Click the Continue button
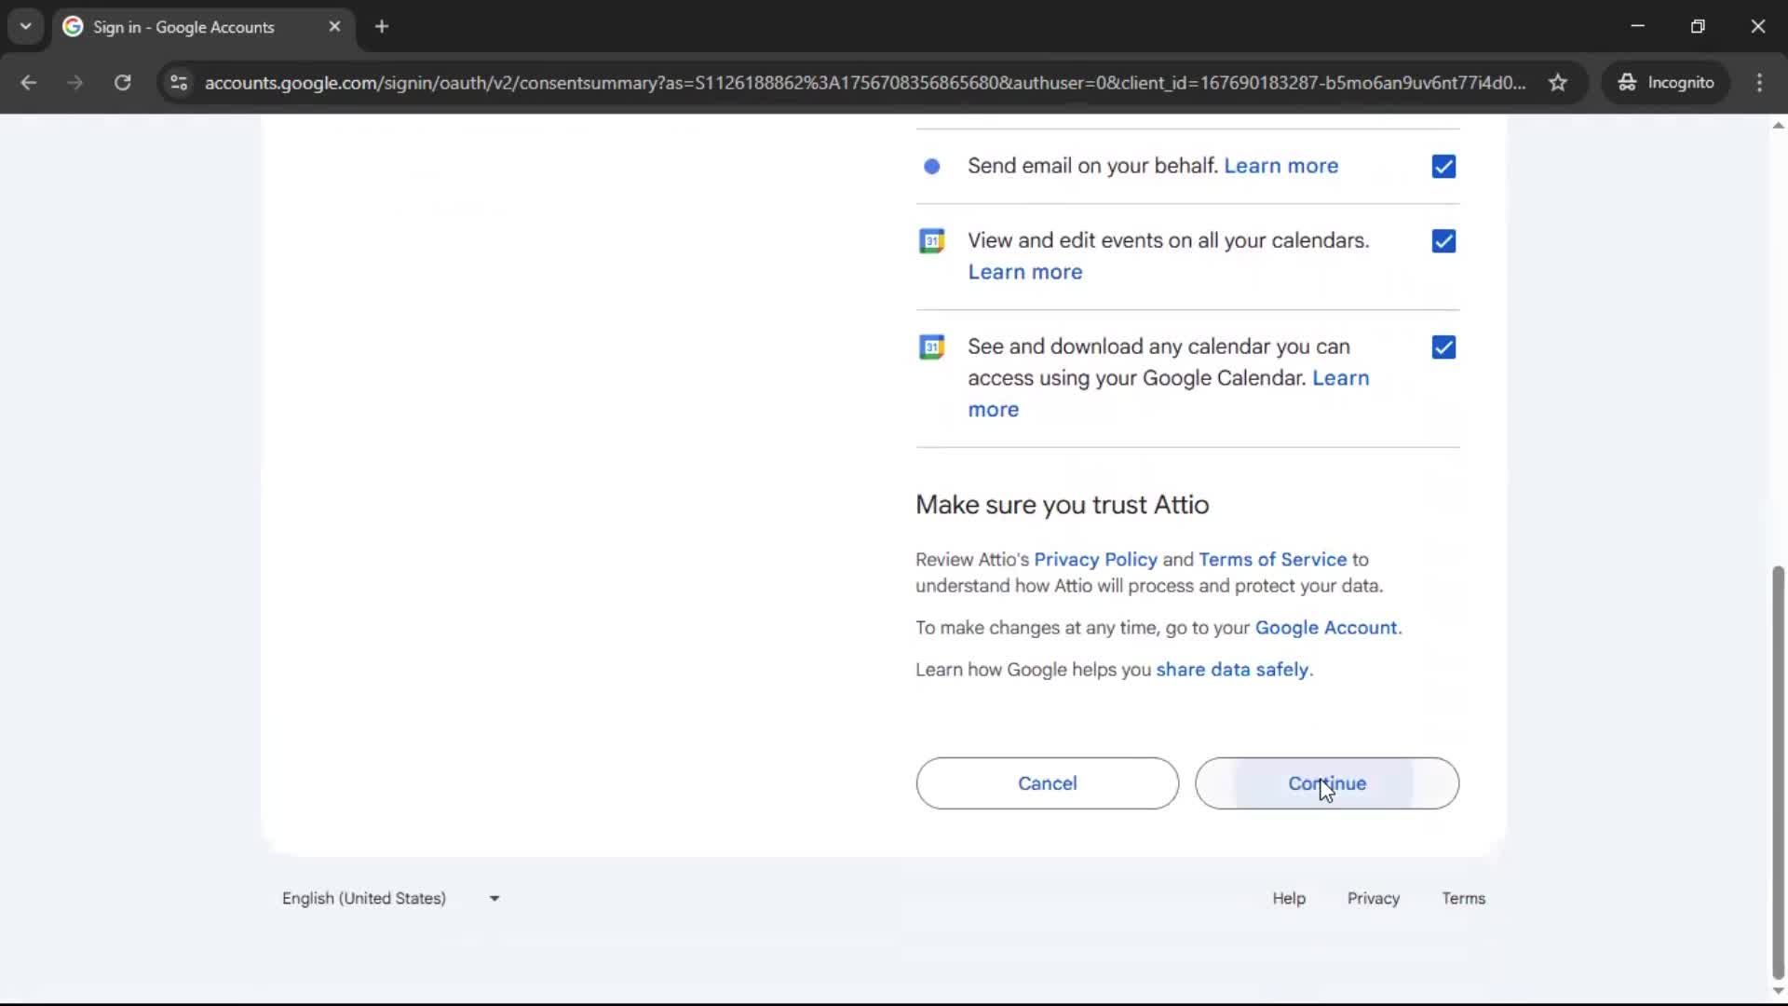 tap(1327, 783)
